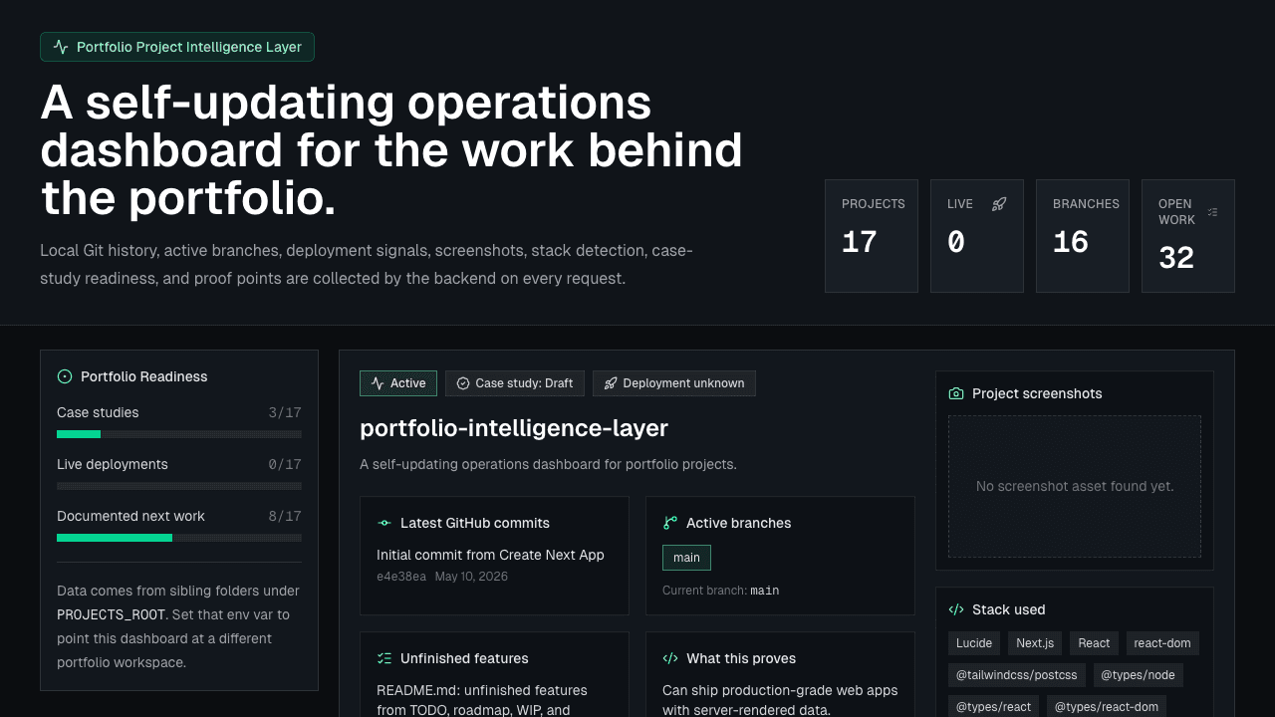Click the checklist icon in OPEN WORK card
The image size is (1275, 717).
[x=1212, y=212]
